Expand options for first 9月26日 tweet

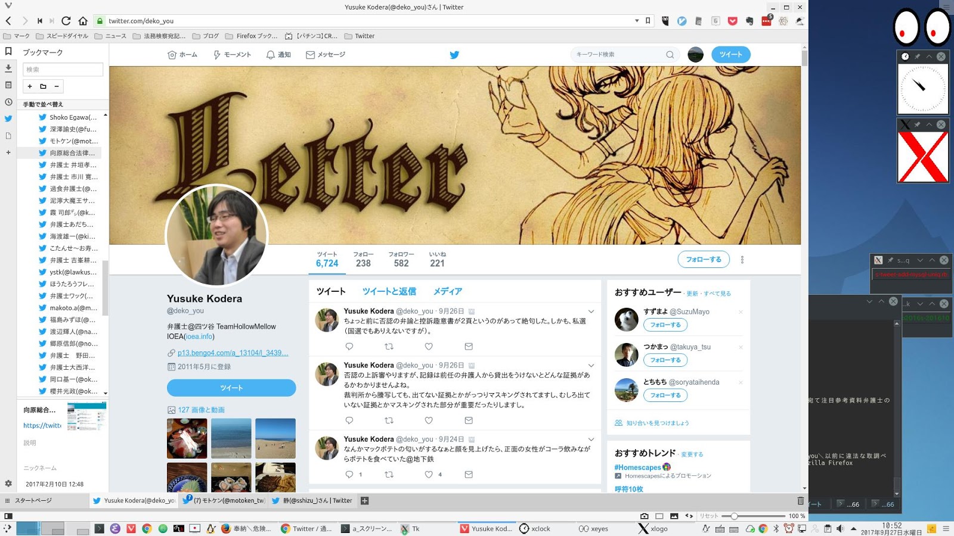point(591,311)
